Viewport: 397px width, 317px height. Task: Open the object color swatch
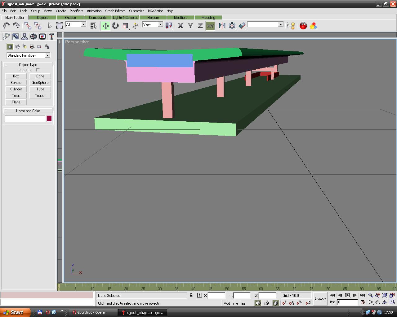(49, 119)
